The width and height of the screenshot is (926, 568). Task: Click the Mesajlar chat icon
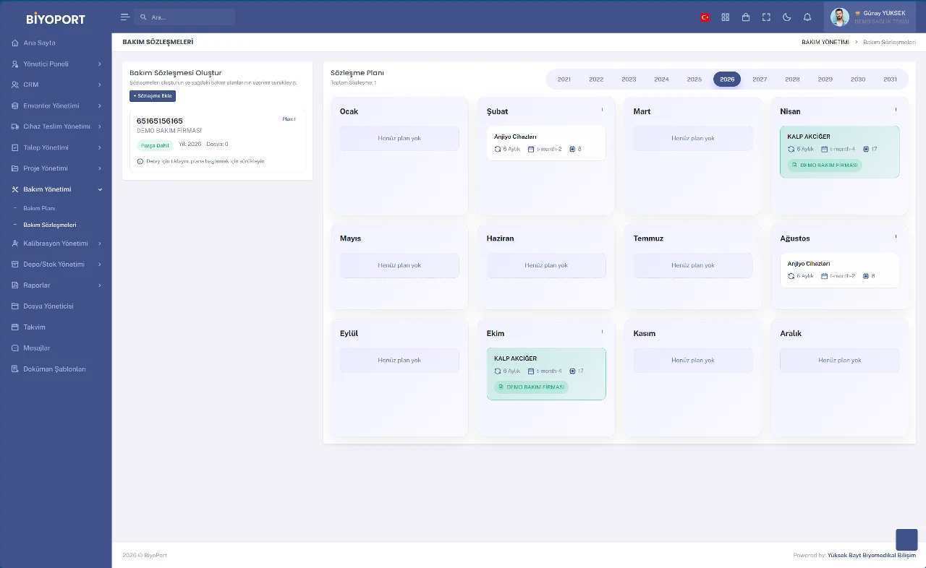(x=15, y=348)
